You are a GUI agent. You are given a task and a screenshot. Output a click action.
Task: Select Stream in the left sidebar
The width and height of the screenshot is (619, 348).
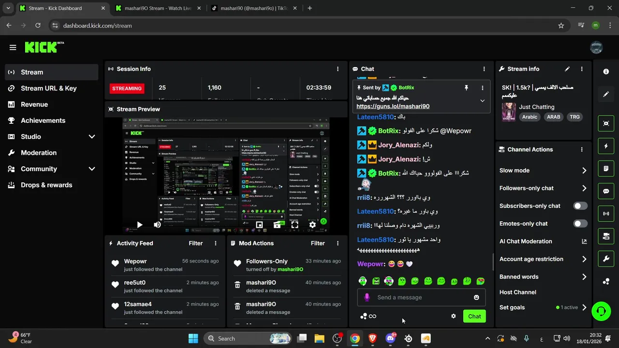pyautogui.click(x=52, y=72)
